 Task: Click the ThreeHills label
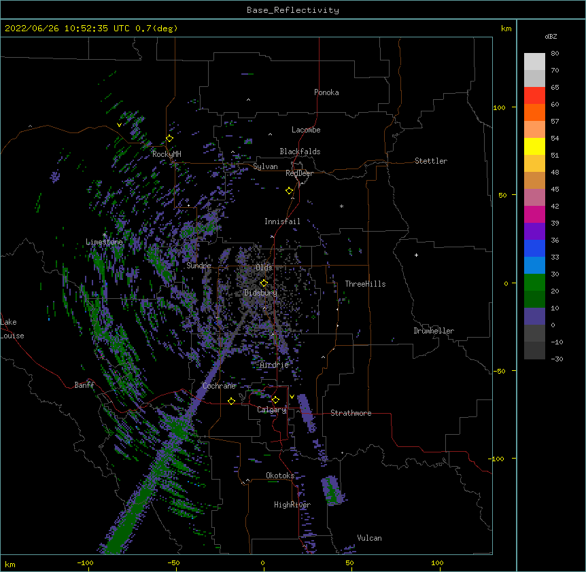point(365,284)
